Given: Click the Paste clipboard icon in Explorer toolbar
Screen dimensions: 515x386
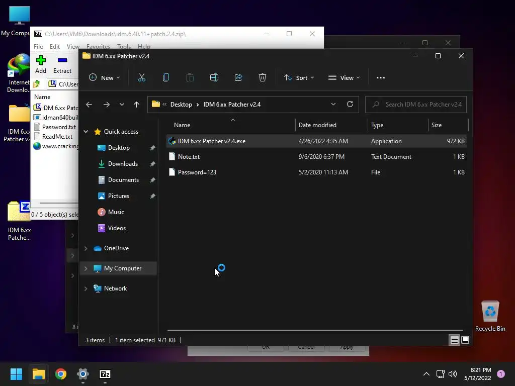Looking at the screenshot, I should [190, 77].
